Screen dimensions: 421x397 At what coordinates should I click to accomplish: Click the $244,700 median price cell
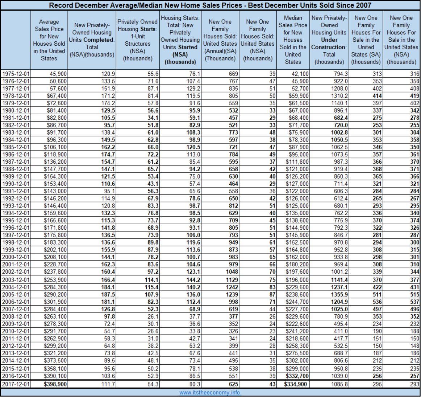[293, 302]
